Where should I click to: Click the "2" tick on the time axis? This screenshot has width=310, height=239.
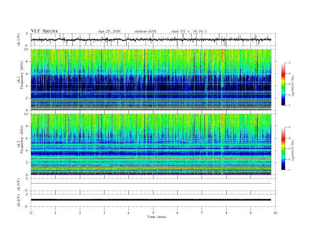[x=80, y=213]
